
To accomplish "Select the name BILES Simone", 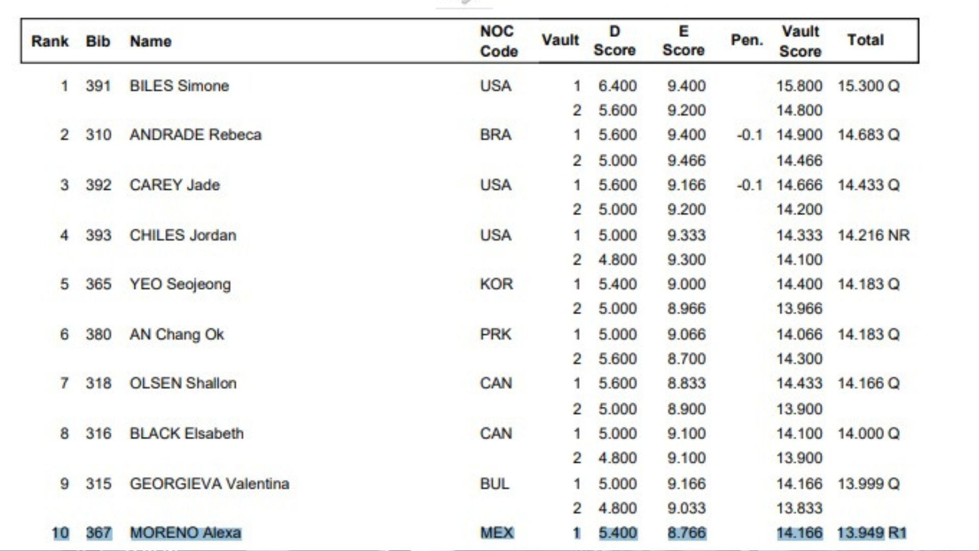I will (179, 86).
